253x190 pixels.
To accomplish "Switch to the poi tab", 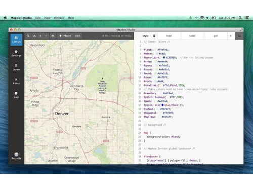I will pyautogui.click(x=216, y=36).
